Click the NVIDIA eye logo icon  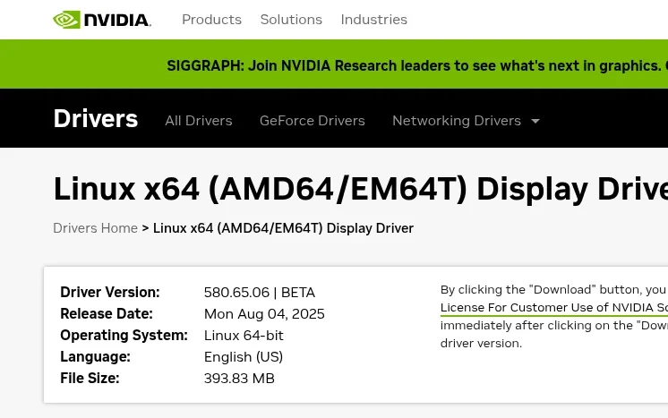point(67,19)
